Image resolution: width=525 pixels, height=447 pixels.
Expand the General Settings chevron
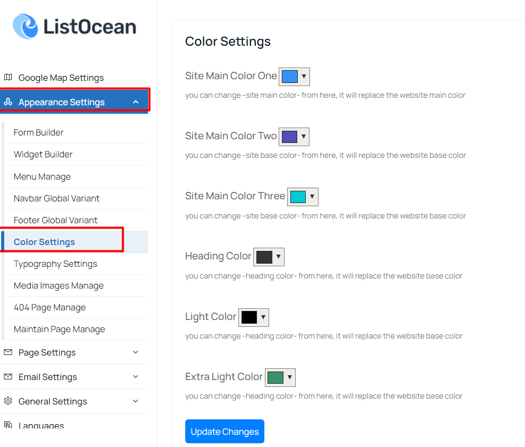tap(135, 401)
